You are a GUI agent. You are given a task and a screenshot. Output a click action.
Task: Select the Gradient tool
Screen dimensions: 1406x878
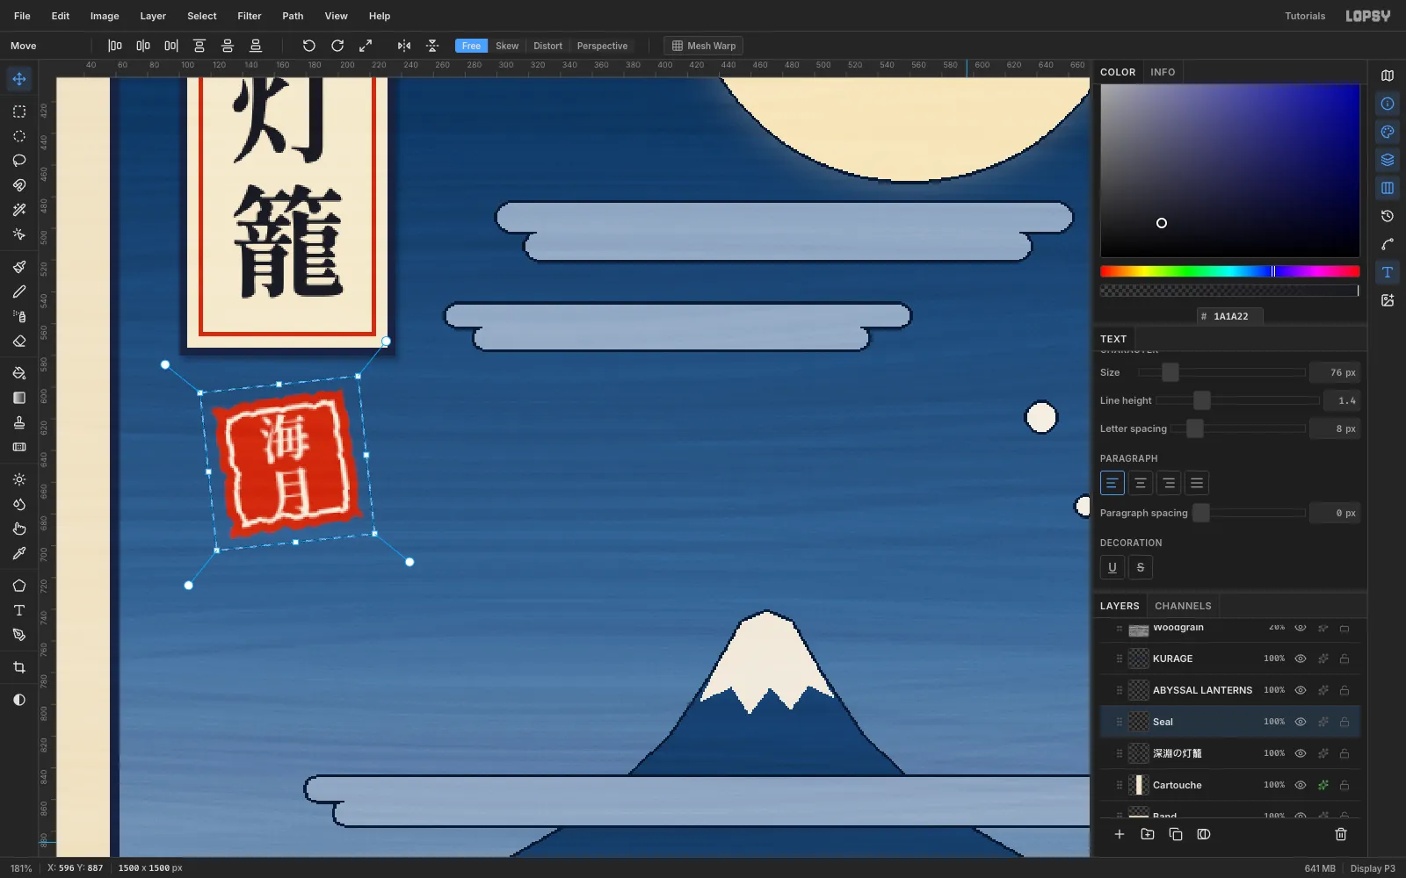point(19,398)
